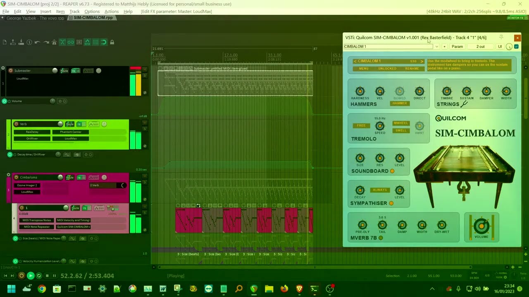The width and height of the screenshot is (529, 297).
Task: Open Phantom Center plugin on Verb track
Action: click(x=71, y=132)
